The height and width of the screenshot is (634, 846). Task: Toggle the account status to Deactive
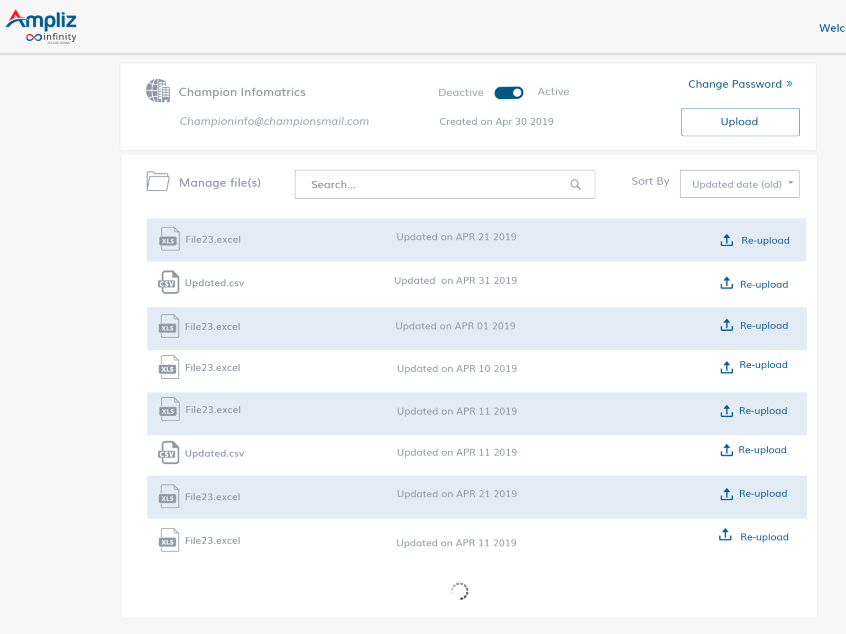508,92
